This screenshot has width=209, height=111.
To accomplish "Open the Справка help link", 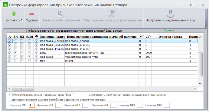I will [x=169, y=30].
